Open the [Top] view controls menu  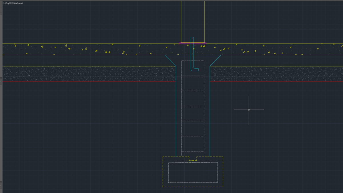(x=7, y=3)
